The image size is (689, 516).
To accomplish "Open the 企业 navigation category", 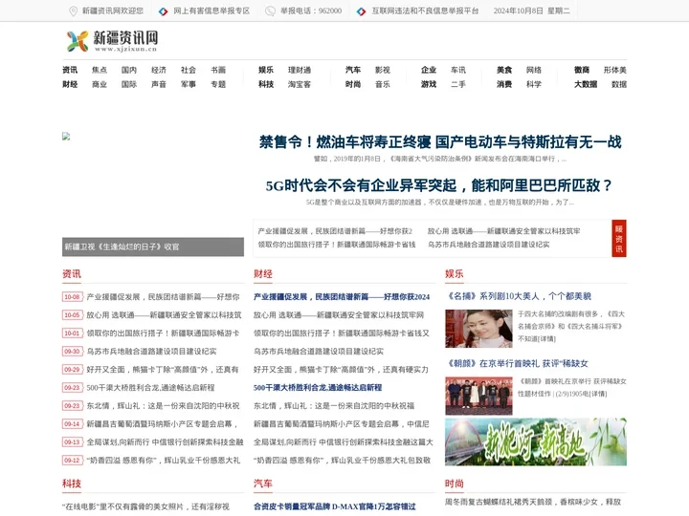I will [x=429, y=70].
